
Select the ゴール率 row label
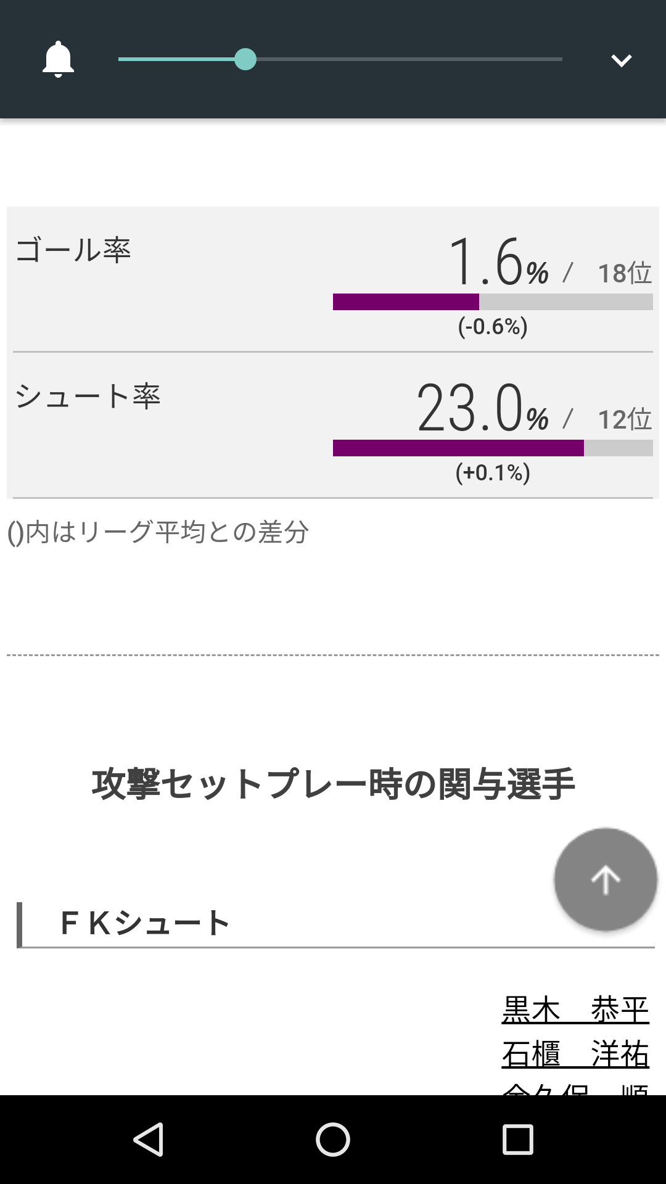tap(73, 250)
